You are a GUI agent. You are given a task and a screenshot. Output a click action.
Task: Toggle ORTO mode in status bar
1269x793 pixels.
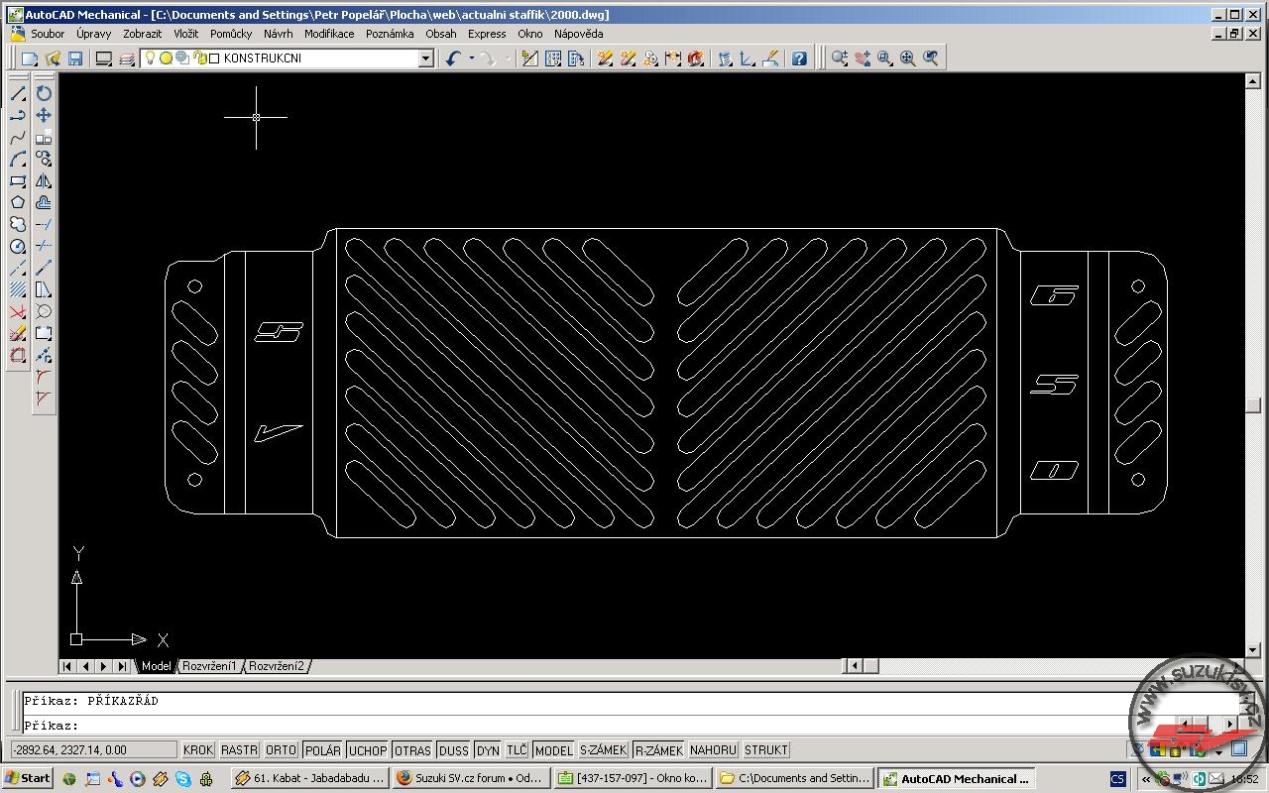[x=281, y=750]
